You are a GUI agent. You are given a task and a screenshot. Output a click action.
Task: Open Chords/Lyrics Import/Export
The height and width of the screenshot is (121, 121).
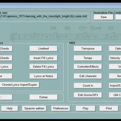[19, 85]
